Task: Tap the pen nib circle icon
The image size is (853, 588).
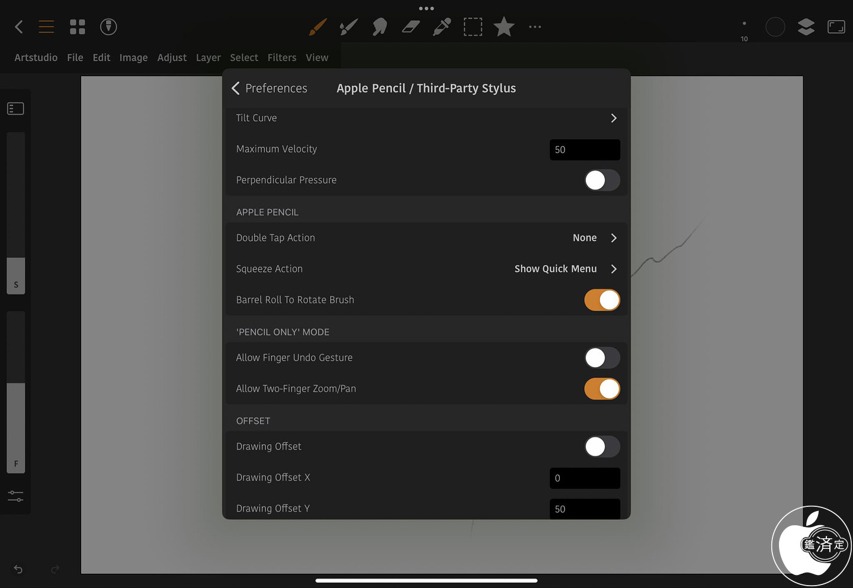Action: (x=108, y=27)
